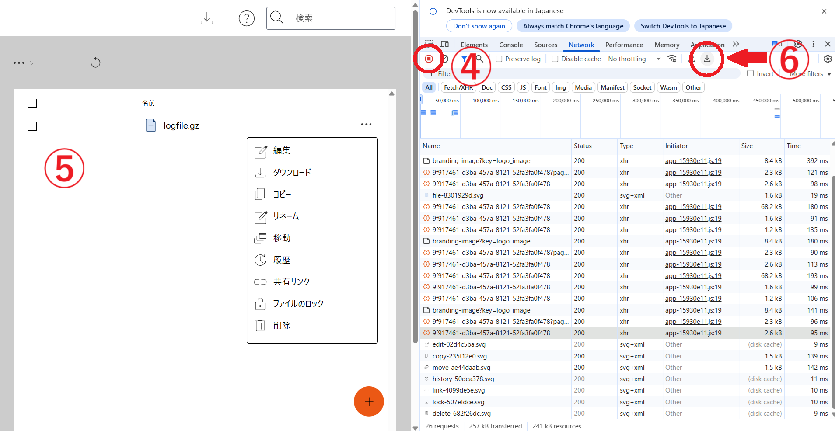Expand the more DevTools tabs chevron
Viewport: 835px width, 431px height.
coord(736,44)
